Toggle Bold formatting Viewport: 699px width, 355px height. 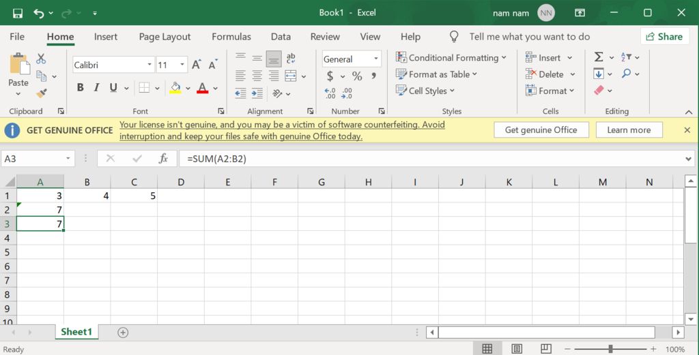81,88
